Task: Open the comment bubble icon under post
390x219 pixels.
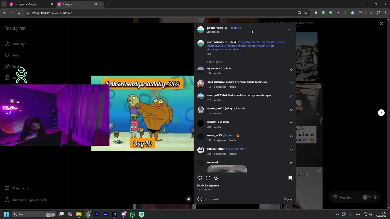Action: tap(208, 178)
